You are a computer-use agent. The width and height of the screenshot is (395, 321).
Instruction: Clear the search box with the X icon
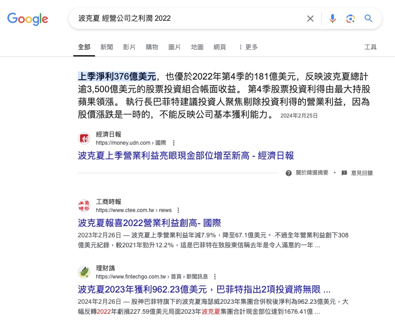(x=310, y=19)
